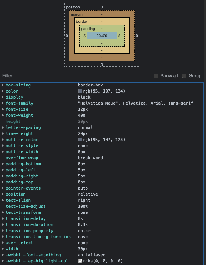
Task: Click the outline-color swatch
Action: [80, 140]
